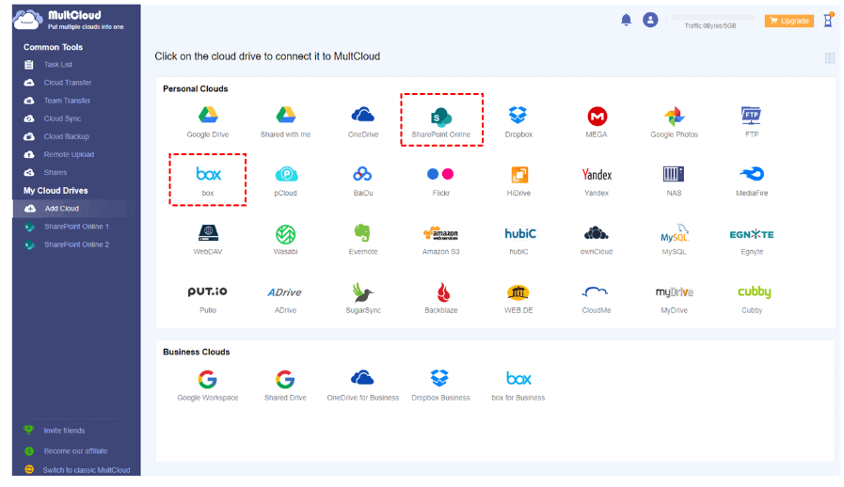This screenshot has height=487, width=844.
Task: Add the ownCloud drive
Action: [597, 233]
